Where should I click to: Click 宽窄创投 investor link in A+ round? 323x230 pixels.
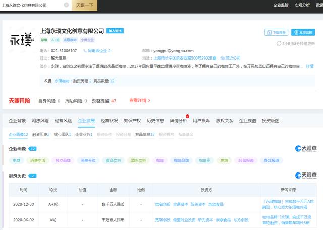[x=163, y=205]
